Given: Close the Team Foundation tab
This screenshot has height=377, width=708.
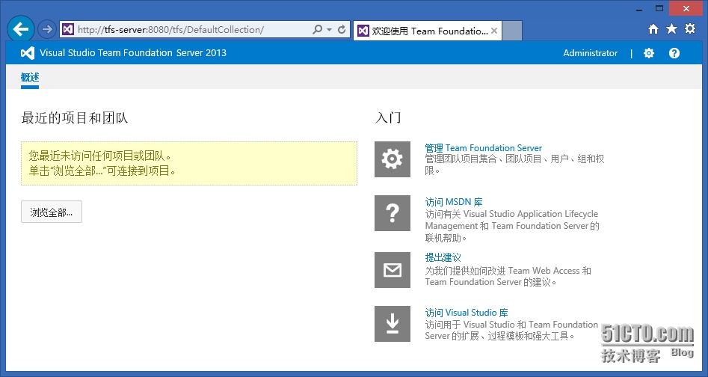Looking at the screenshot, I should tap(494, 31).
